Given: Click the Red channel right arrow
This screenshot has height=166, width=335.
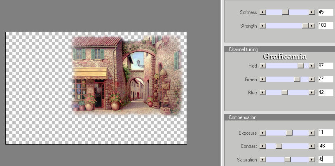Looking at the screenshot, I should 312,66.
